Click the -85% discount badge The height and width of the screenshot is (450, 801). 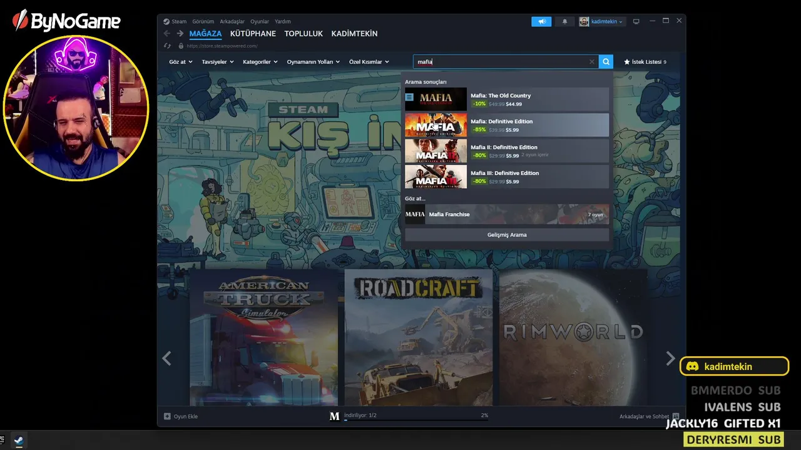coord(479,129)
